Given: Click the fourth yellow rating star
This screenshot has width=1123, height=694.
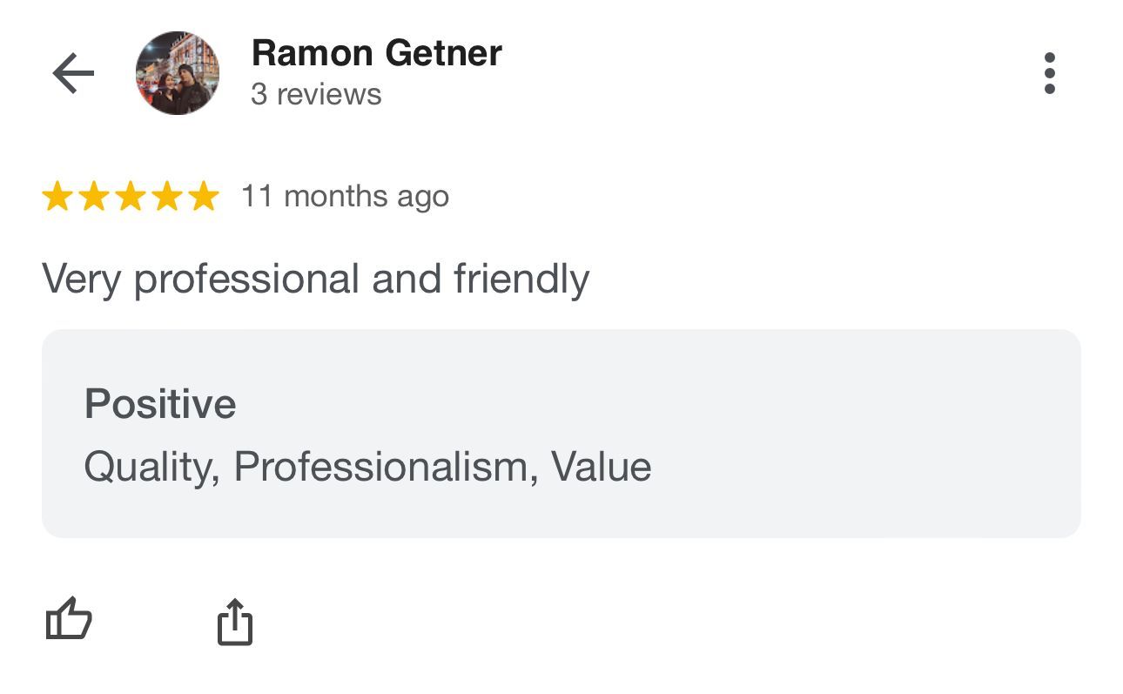Looking at the screenshot, I should coord(167,197).
